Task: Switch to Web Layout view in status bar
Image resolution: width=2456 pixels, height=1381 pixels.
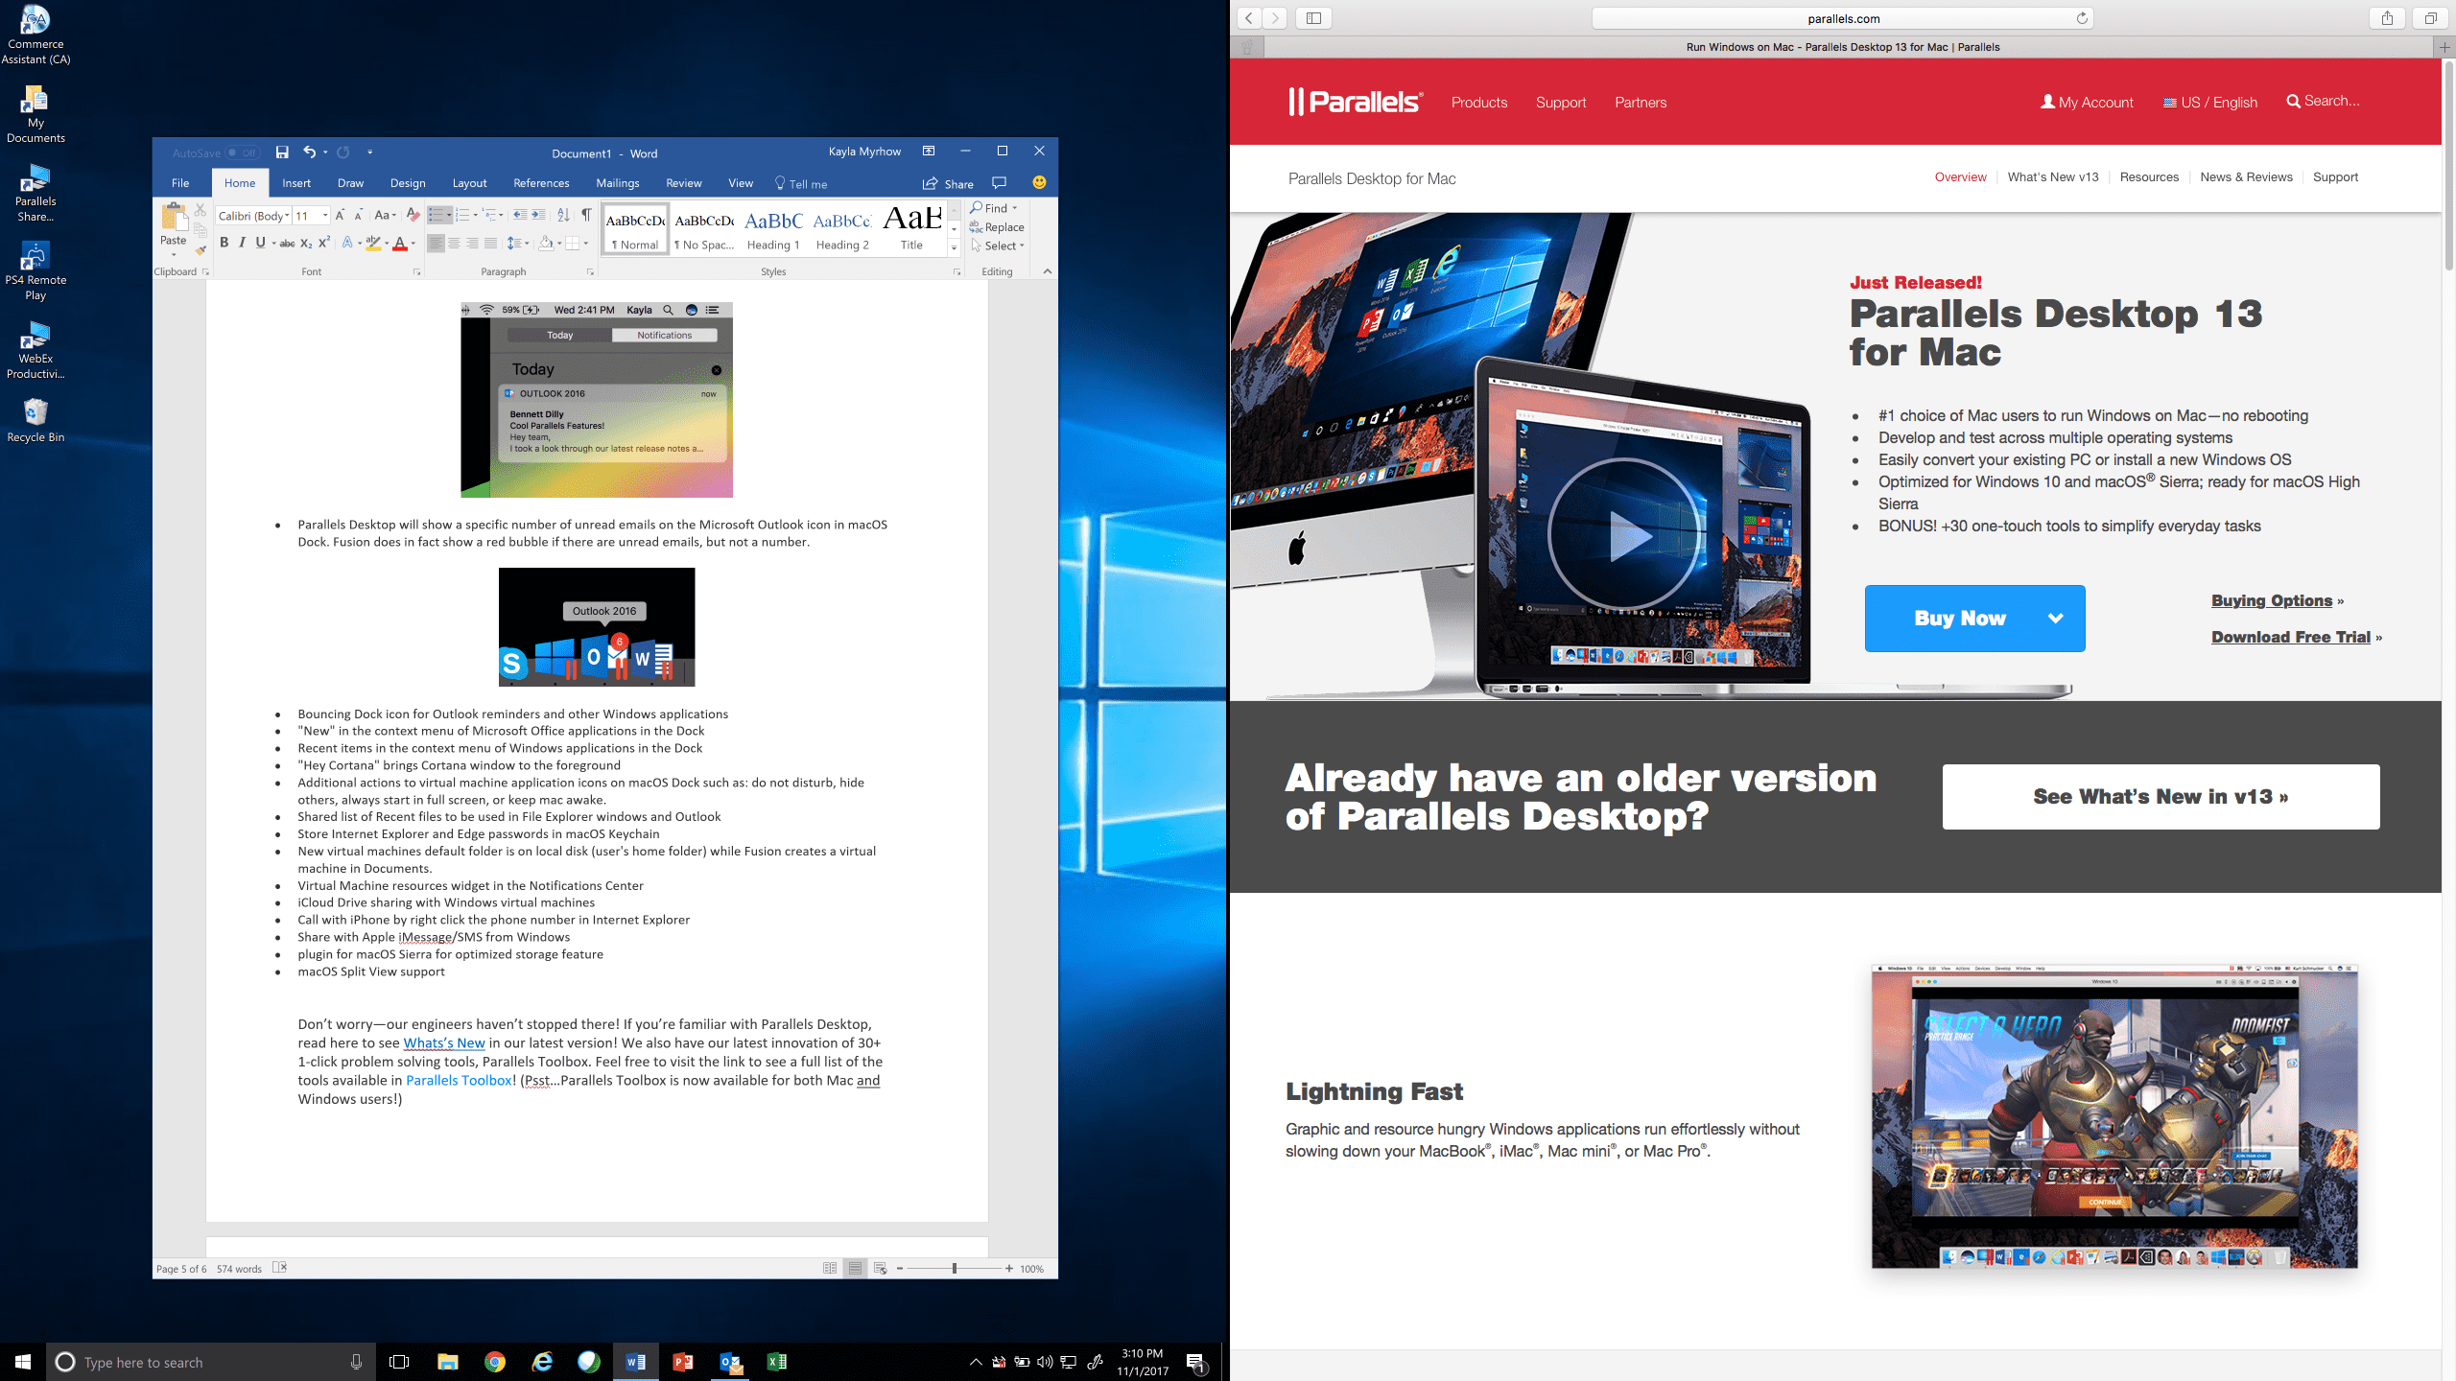Action: point(880,1268)
